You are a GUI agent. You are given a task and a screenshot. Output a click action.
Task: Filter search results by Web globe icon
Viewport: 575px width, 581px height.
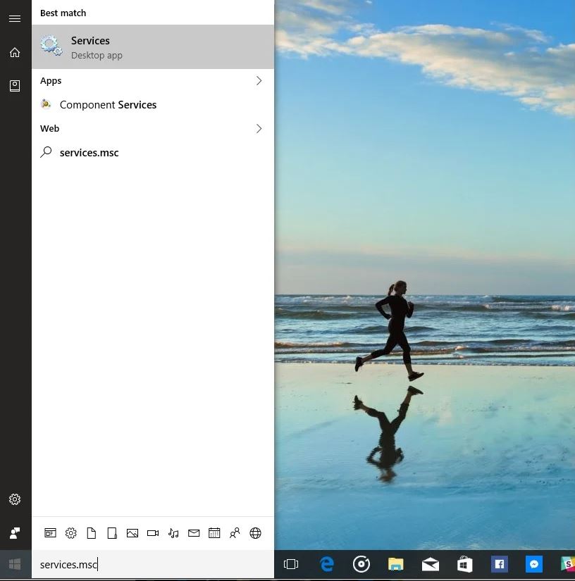coord(255,533)
